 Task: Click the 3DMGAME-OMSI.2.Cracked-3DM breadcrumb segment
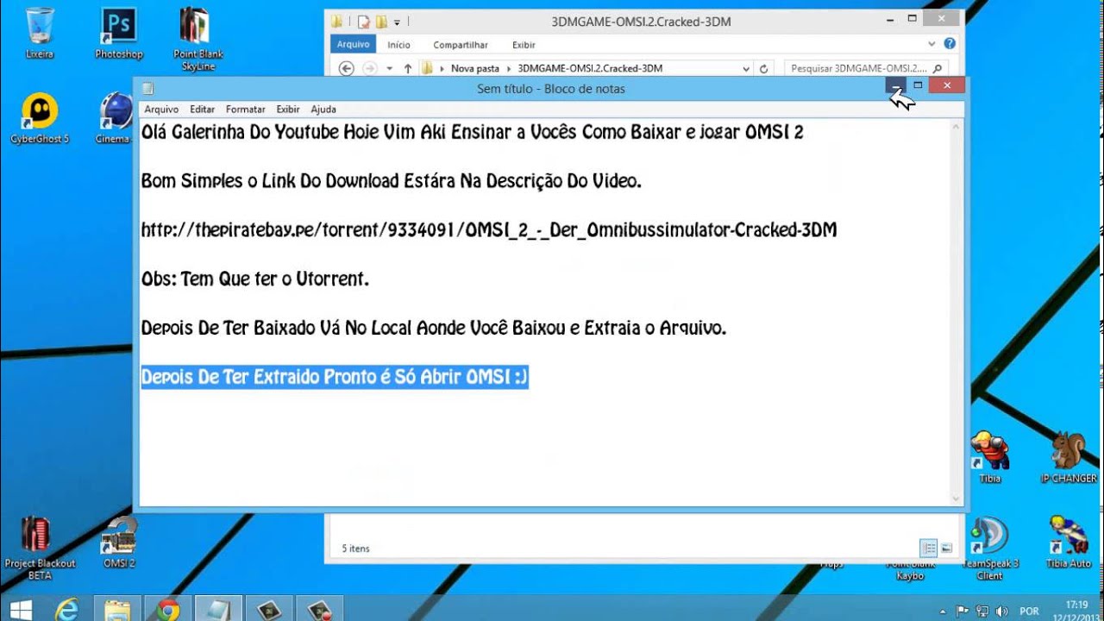(x=590, y=68)
